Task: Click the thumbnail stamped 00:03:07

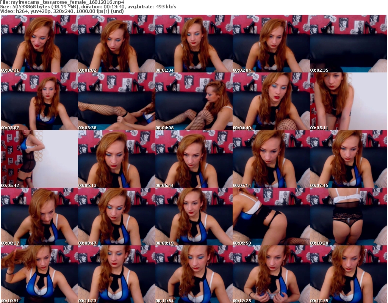Action: [x=39, y=101]
